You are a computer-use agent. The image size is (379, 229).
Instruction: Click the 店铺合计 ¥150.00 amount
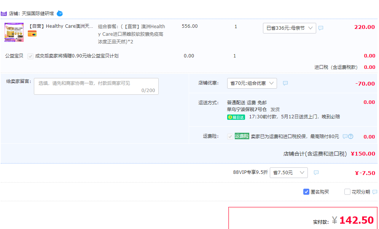(363, 154)
